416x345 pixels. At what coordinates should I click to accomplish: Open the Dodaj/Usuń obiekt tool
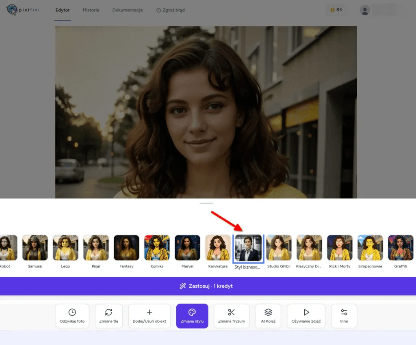149,316
